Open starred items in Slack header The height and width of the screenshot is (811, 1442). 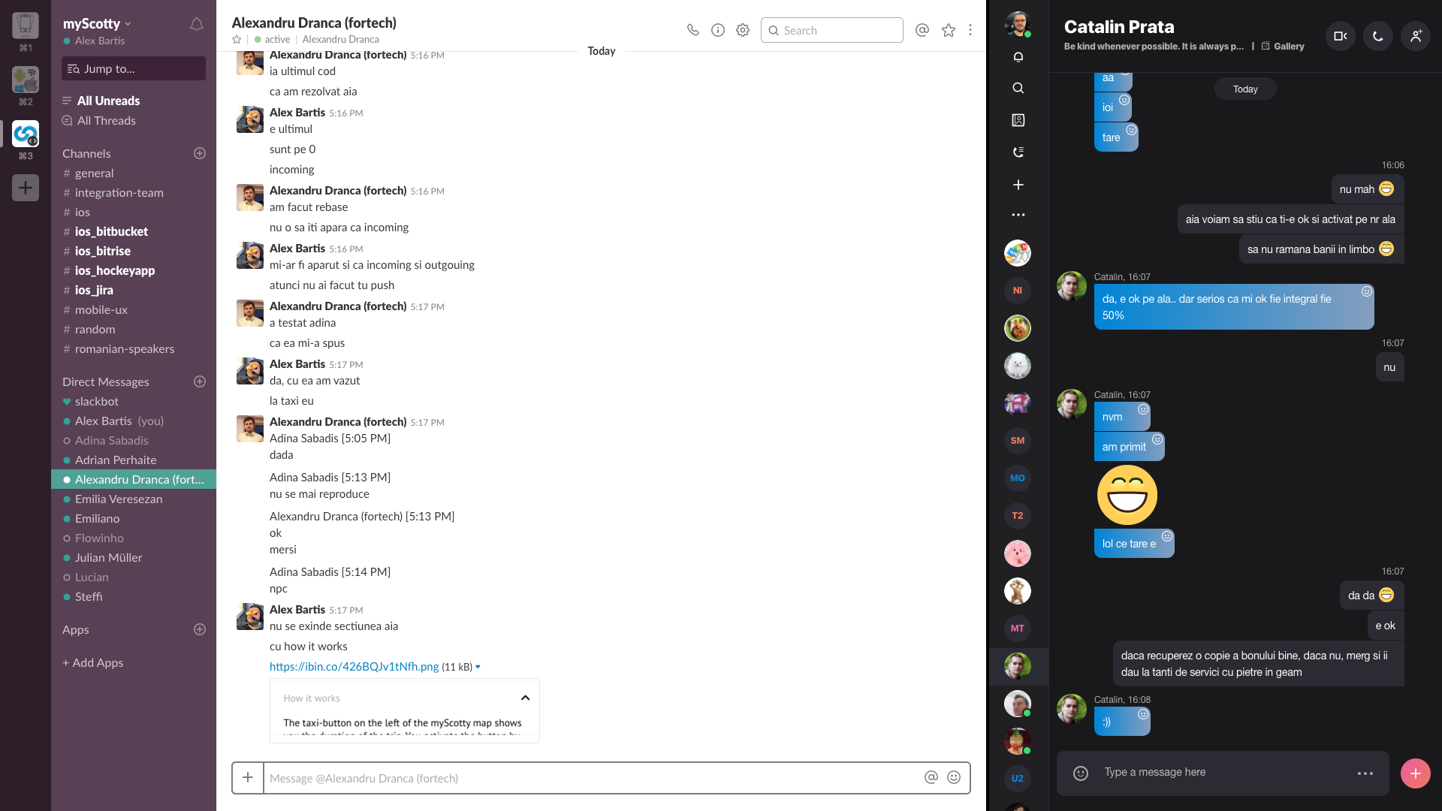949,30
